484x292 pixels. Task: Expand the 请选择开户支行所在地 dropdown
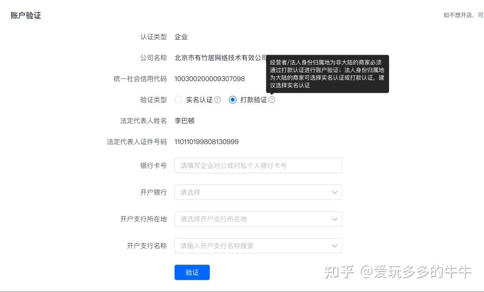[258, 219]
